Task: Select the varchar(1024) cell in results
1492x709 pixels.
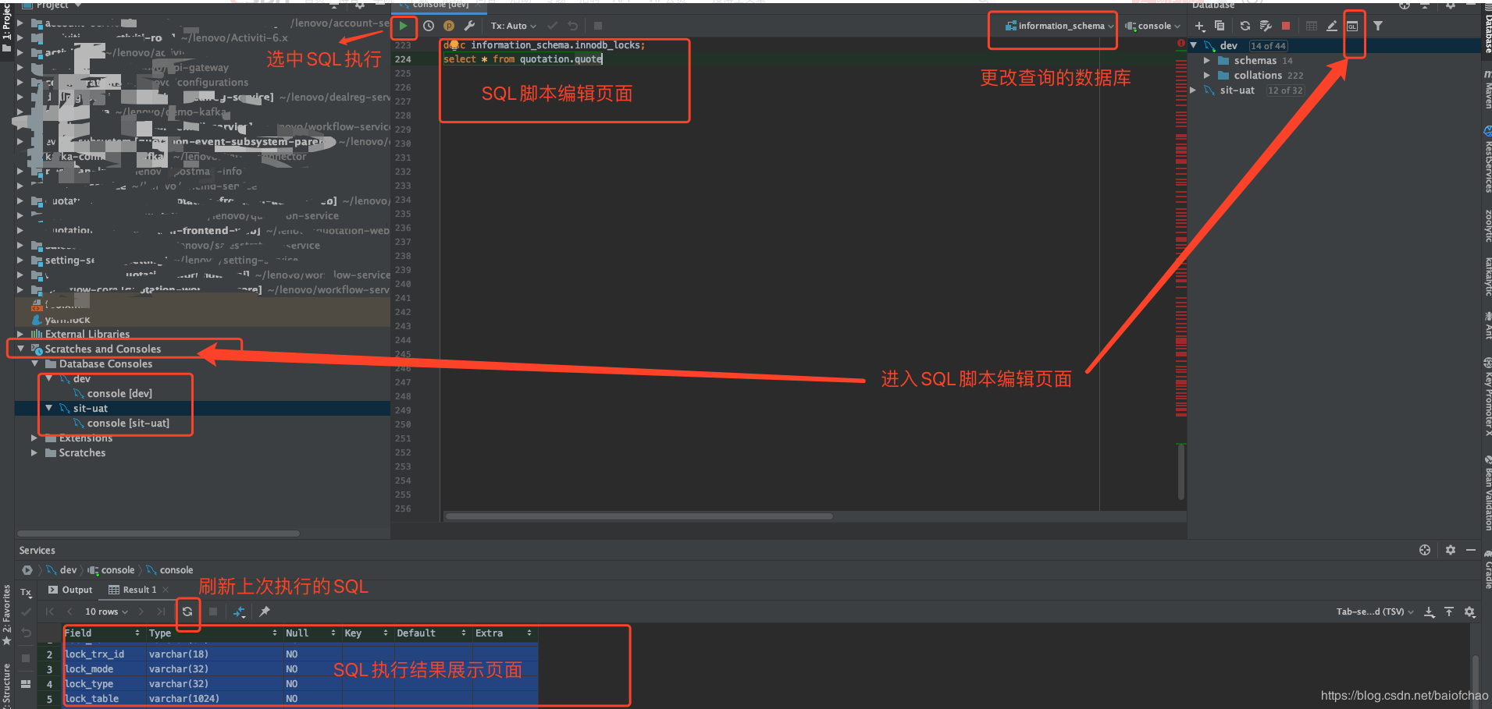Action: pos(215,699)
